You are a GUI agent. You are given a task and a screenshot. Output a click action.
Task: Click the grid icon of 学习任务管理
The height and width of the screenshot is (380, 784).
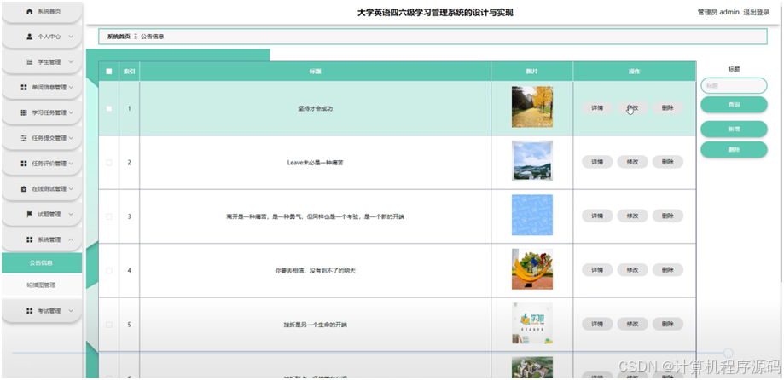[24, 112]
